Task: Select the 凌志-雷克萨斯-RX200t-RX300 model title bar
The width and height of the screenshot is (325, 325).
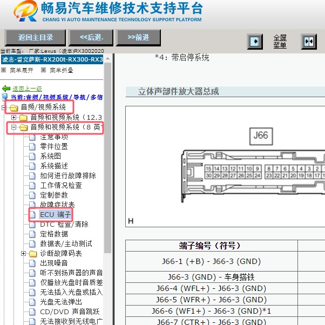Action: click(52, 59)
